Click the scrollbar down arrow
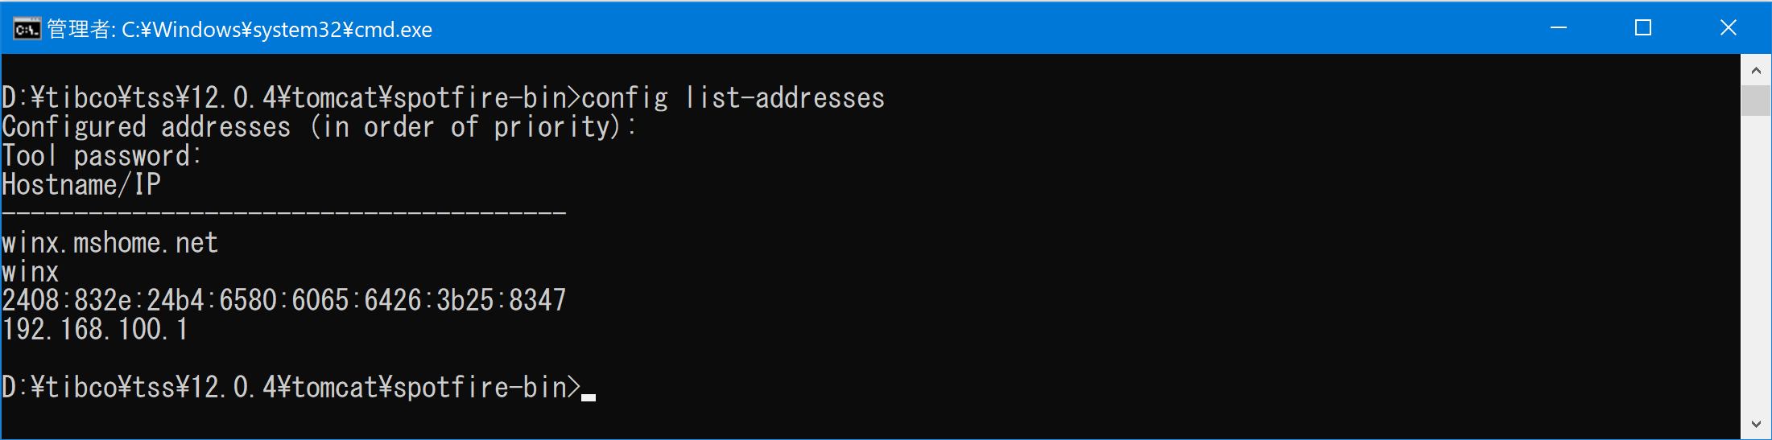Screen dimensions: 1772x440 1756,424
